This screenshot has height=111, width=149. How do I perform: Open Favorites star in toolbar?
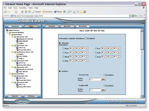pos(47,12)
